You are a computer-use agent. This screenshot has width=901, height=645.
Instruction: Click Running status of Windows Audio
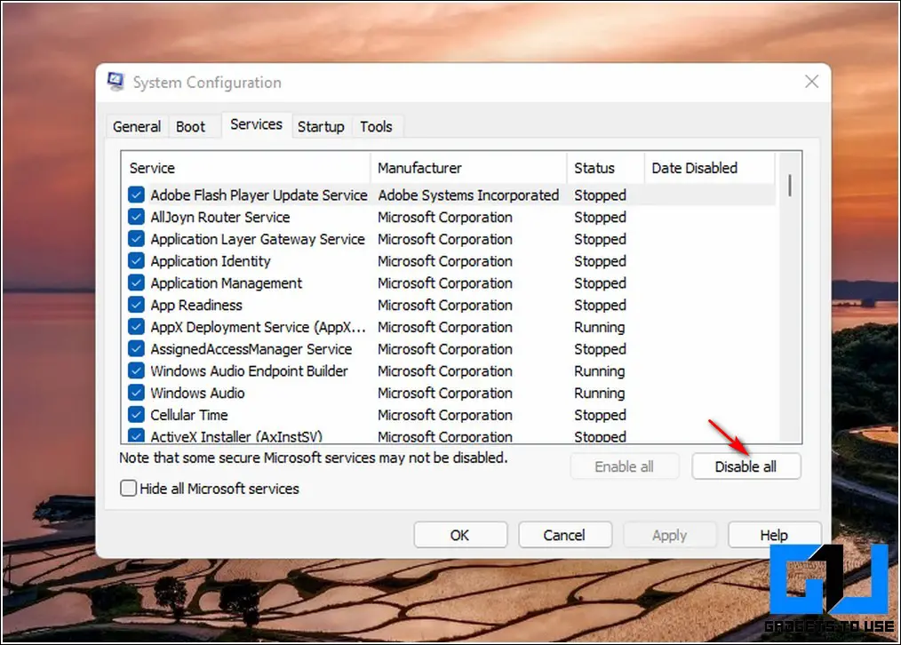point(599,393)
